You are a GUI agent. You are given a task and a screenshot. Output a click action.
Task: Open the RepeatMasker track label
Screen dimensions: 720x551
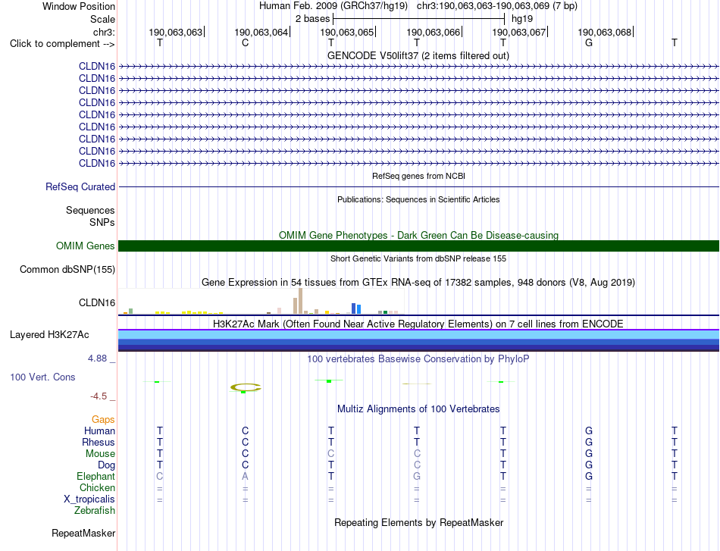tap(83, 533)
